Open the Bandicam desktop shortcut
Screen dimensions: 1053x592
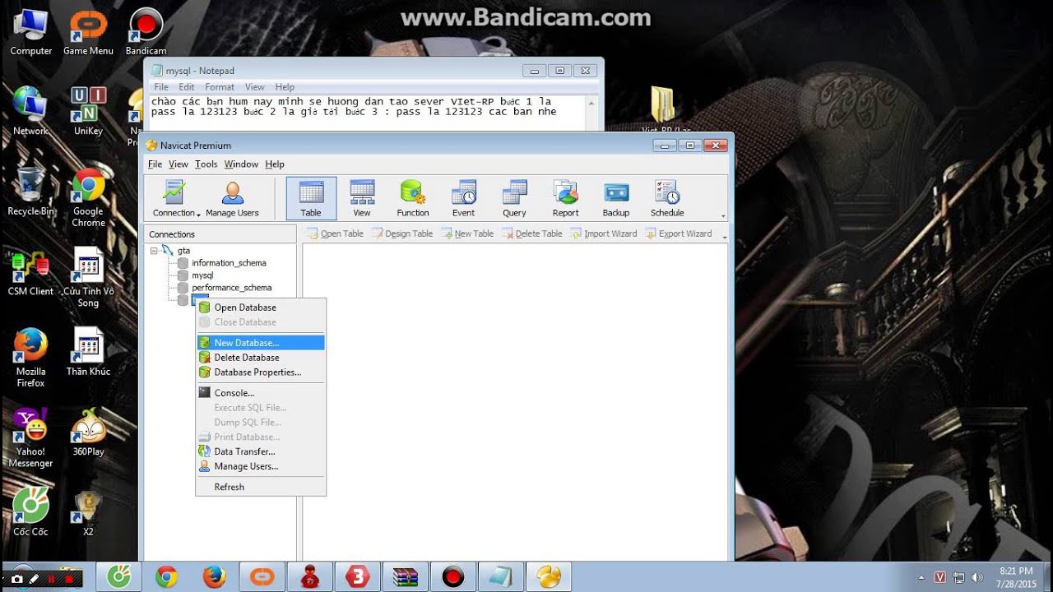pyautogui.click(x=146, y=32)
